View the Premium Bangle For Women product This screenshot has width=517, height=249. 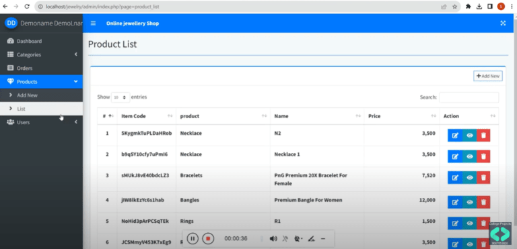pyautogui.click(x=470, y=202)
